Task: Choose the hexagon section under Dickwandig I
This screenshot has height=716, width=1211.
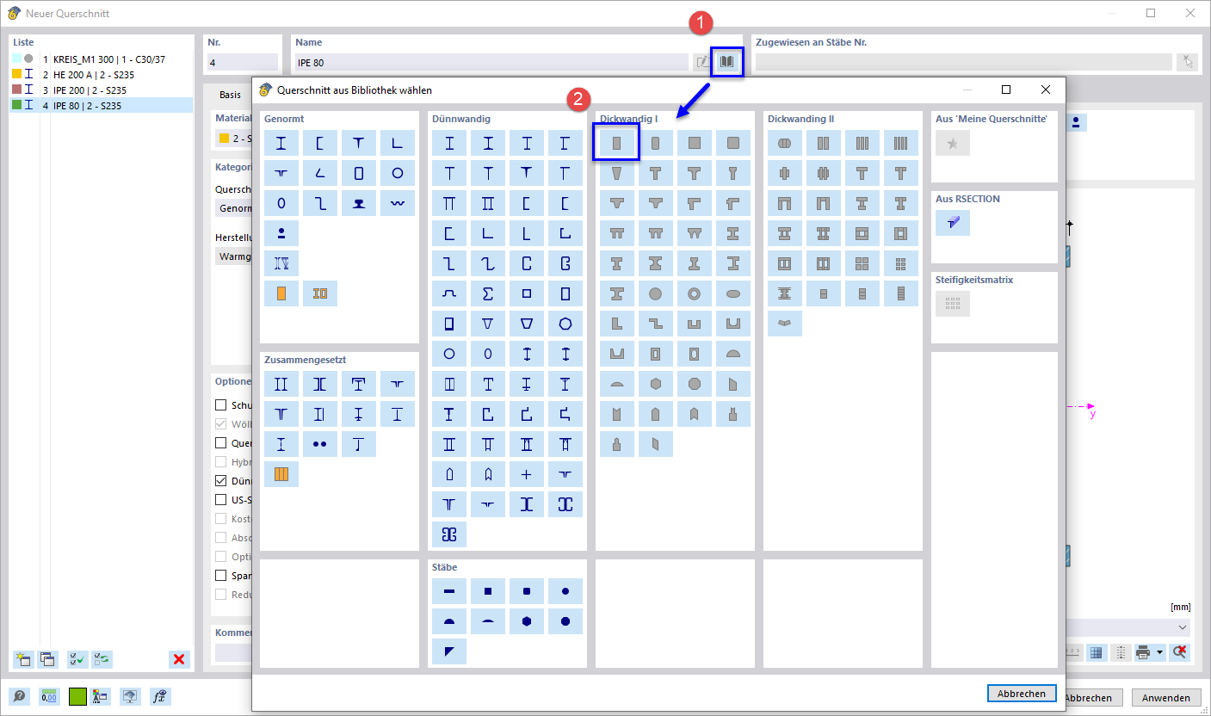Action: coord(656,384)
